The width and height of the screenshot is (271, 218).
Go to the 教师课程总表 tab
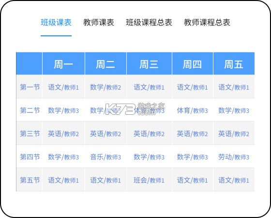point(207,22)
